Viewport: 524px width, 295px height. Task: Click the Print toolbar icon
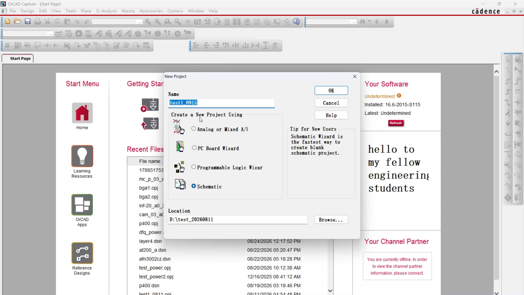point(38,22)
